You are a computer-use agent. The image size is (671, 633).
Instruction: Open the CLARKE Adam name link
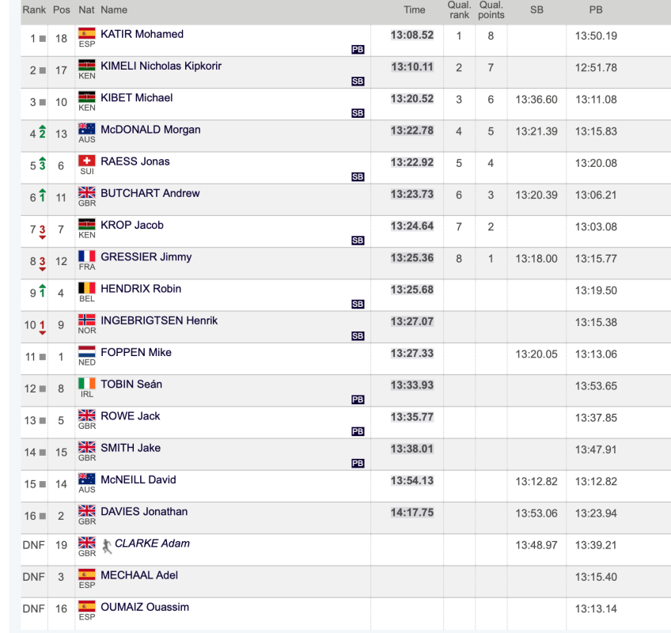click(153, 543)
